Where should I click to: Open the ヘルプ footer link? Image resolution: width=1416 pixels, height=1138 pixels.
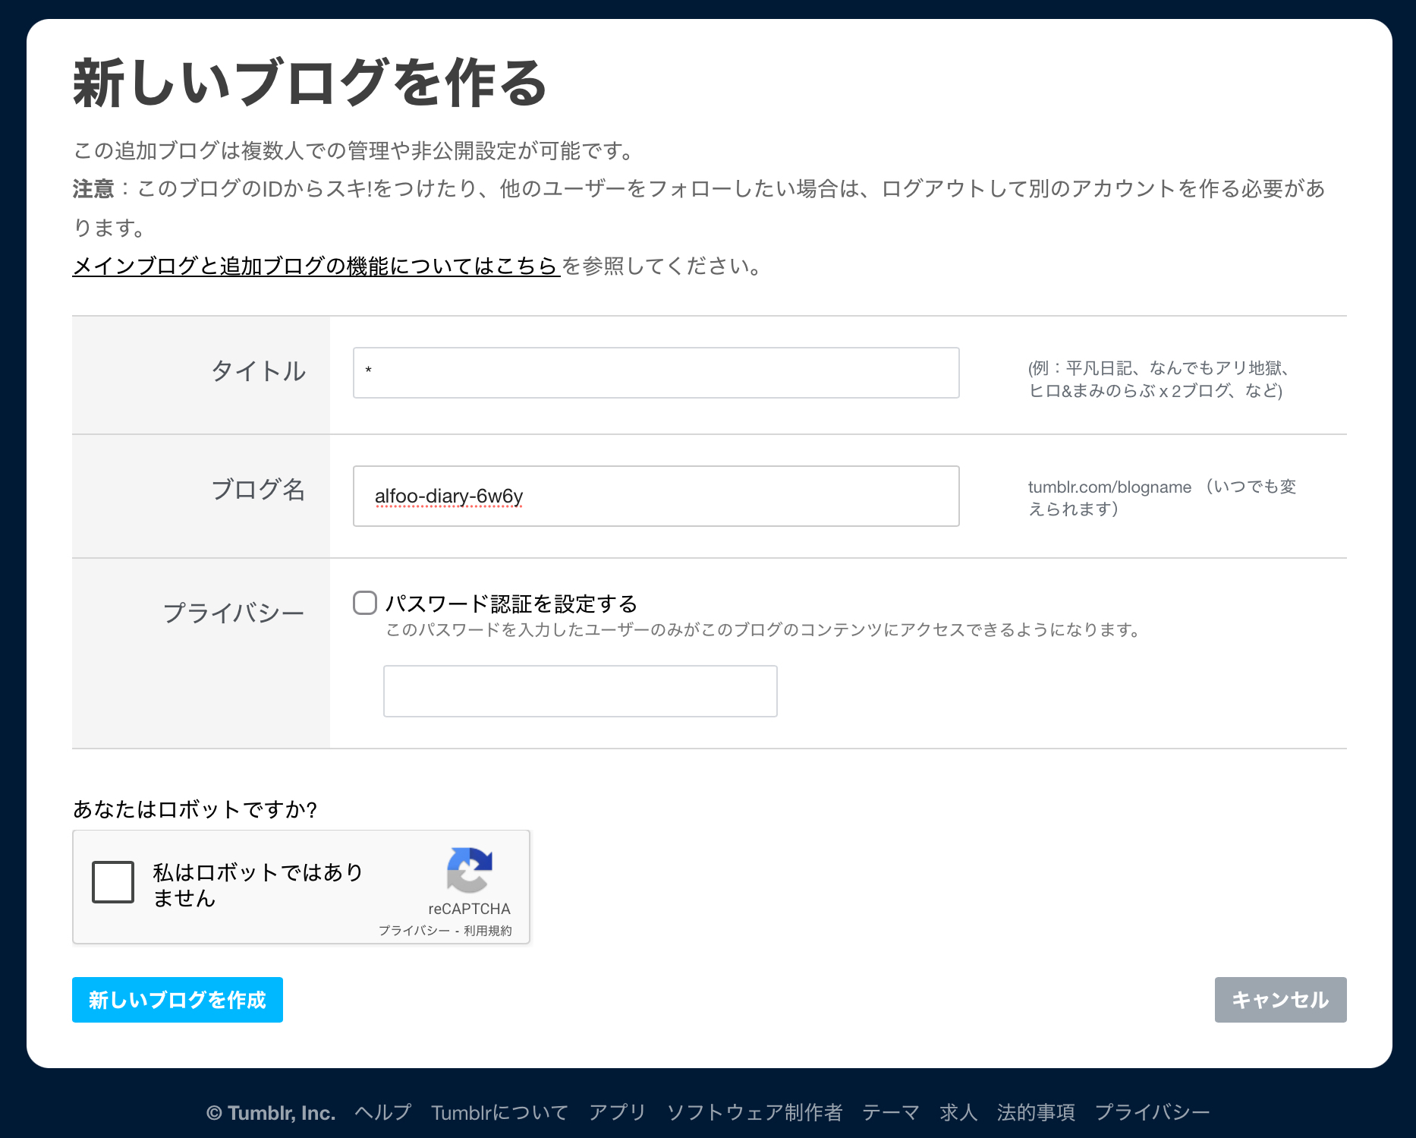click(383, 1112)
